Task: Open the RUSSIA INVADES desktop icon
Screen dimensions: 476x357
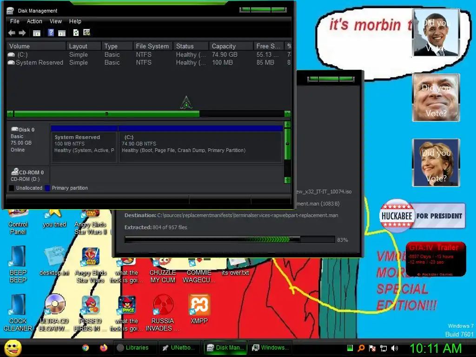Action: pyautogui.click(x=163, y=313)
